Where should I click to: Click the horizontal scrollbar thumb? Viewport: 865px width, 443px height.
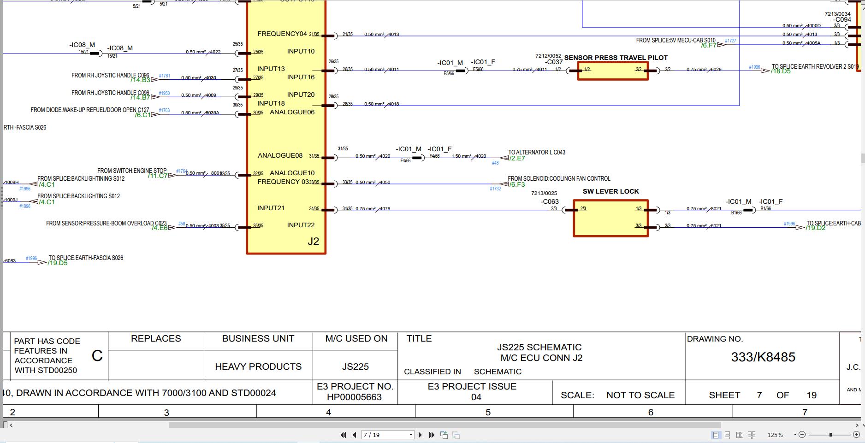click(444, 425)
